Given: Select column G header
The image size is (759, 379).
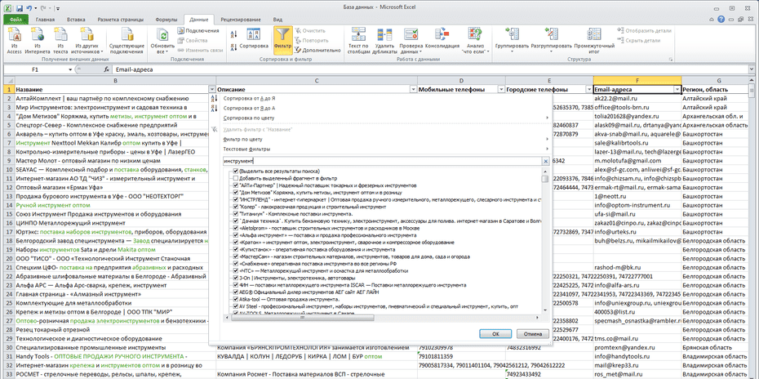Looking at the screenshot, I should (719, 80).
